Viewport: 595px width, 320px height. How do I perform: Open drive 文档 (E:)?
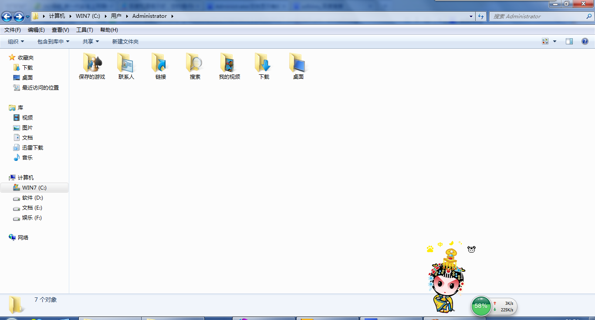pyautogui.click(x=28, y=207)
